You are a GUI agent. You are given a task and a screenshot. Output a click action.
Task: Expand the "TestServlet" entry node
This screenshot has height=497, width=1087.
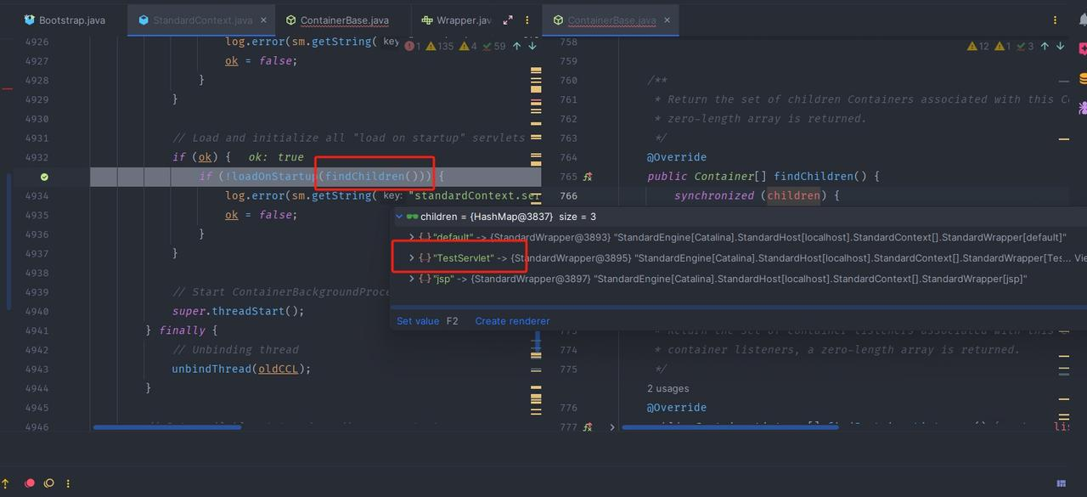[412, 257]
